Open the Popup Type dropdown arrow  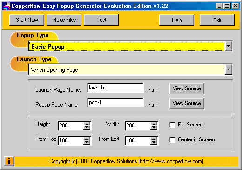(x=228, y=46)
